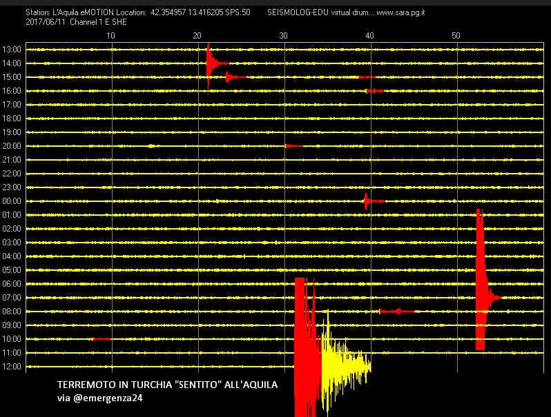
Task: Click the 40 minute axis label
Action: tap(369, 36)
